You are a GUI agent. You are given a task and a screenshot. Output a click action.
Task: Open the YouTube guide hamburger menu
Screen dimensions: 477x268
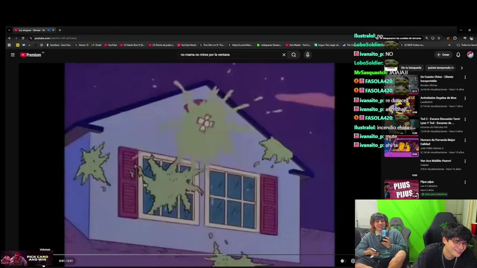point(13,55)
